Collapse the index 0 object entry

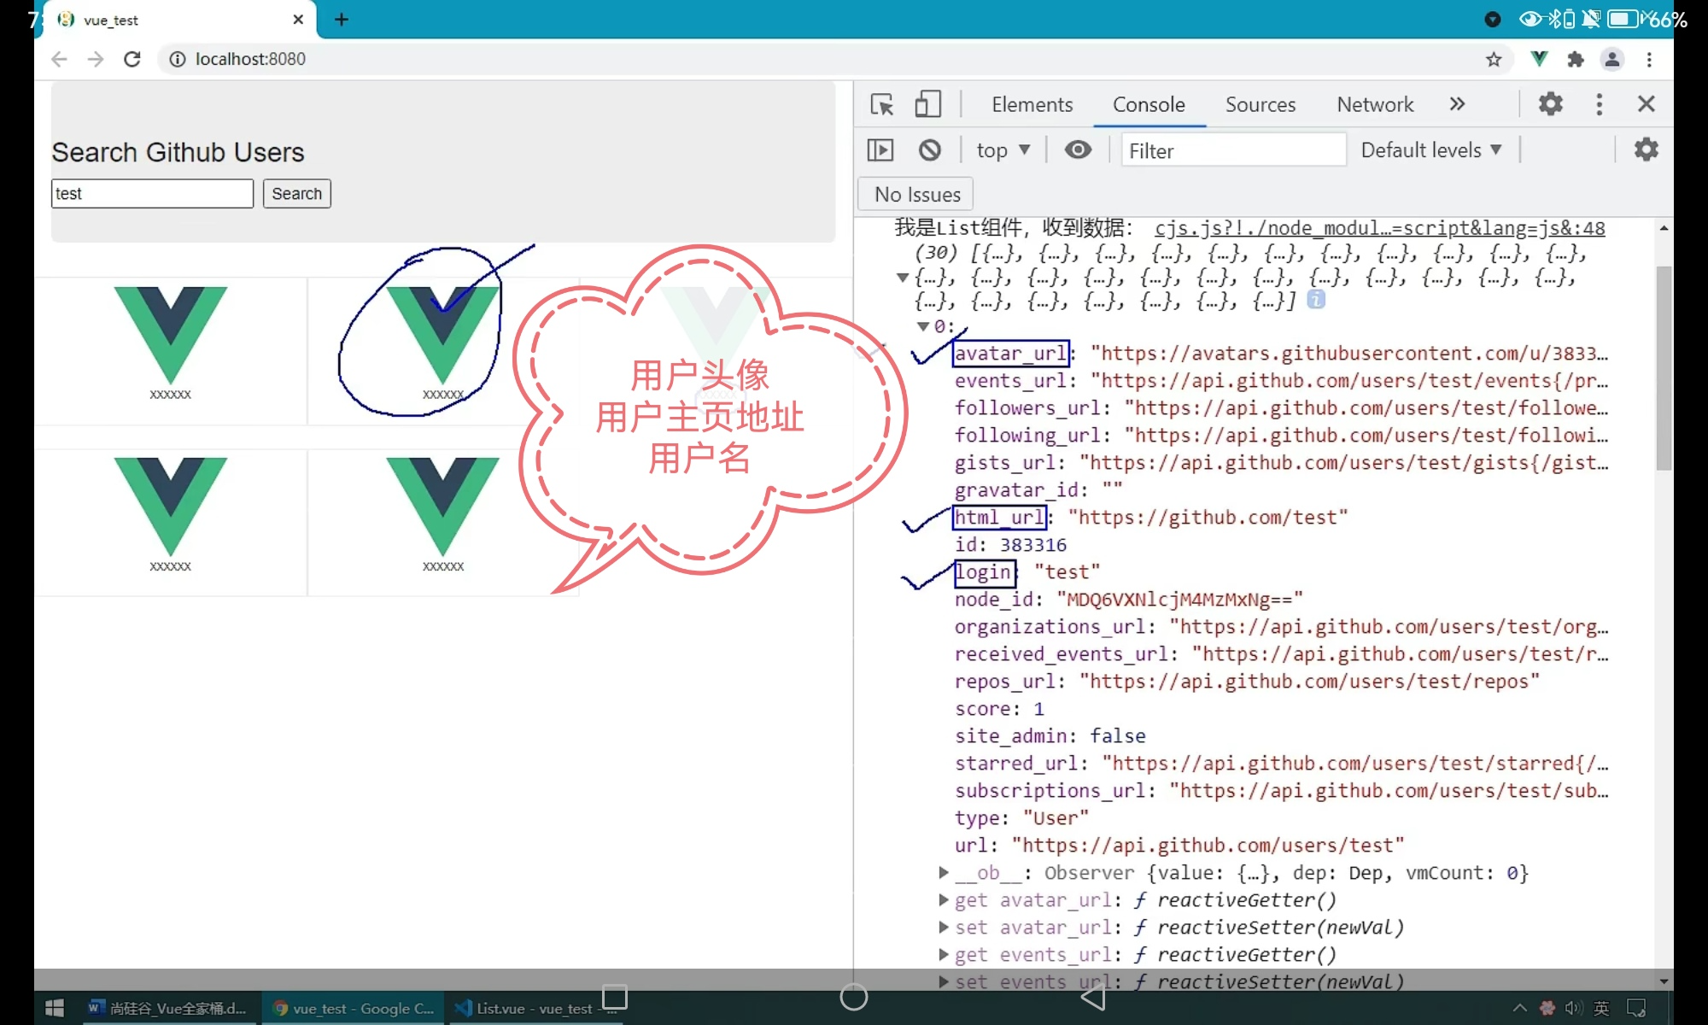(923, 326)
